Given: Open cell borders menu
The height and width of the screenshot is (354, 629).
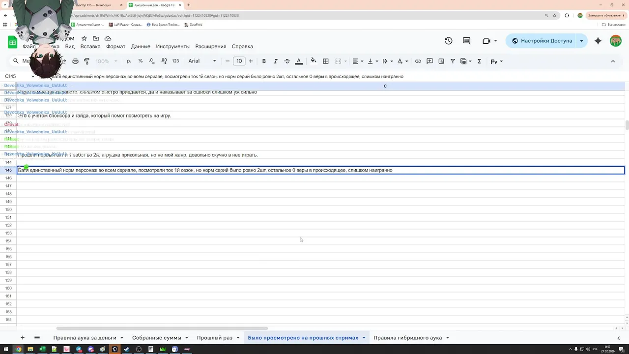Looking at the screenshot, I should [x=325, y=61].
